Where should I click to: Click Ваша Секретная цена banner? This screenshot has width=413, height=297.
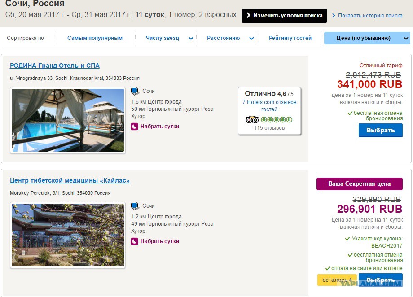coord(359,184)
